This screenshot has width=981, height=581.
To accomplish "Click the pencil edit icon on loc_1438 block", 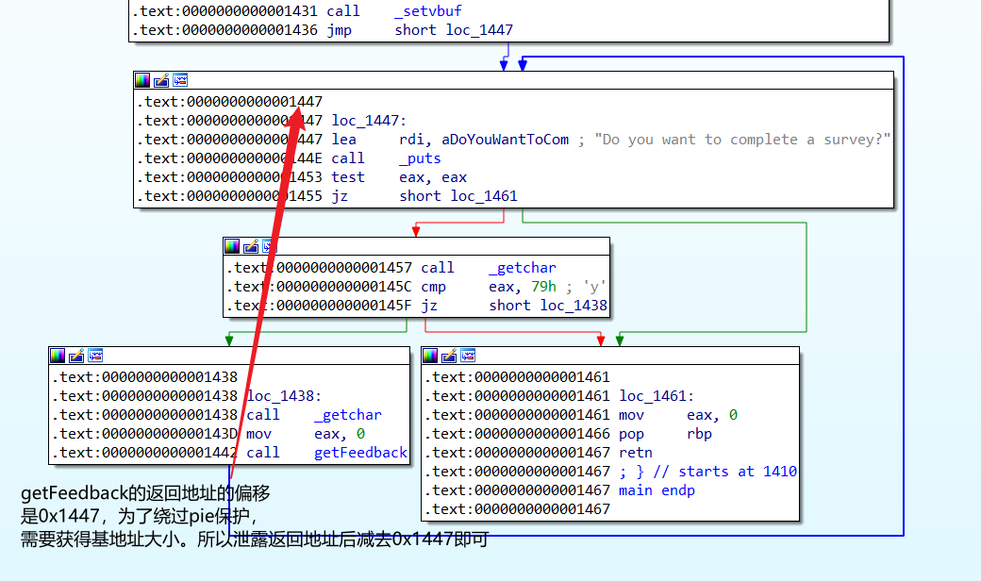I will [x=76, y=356].
